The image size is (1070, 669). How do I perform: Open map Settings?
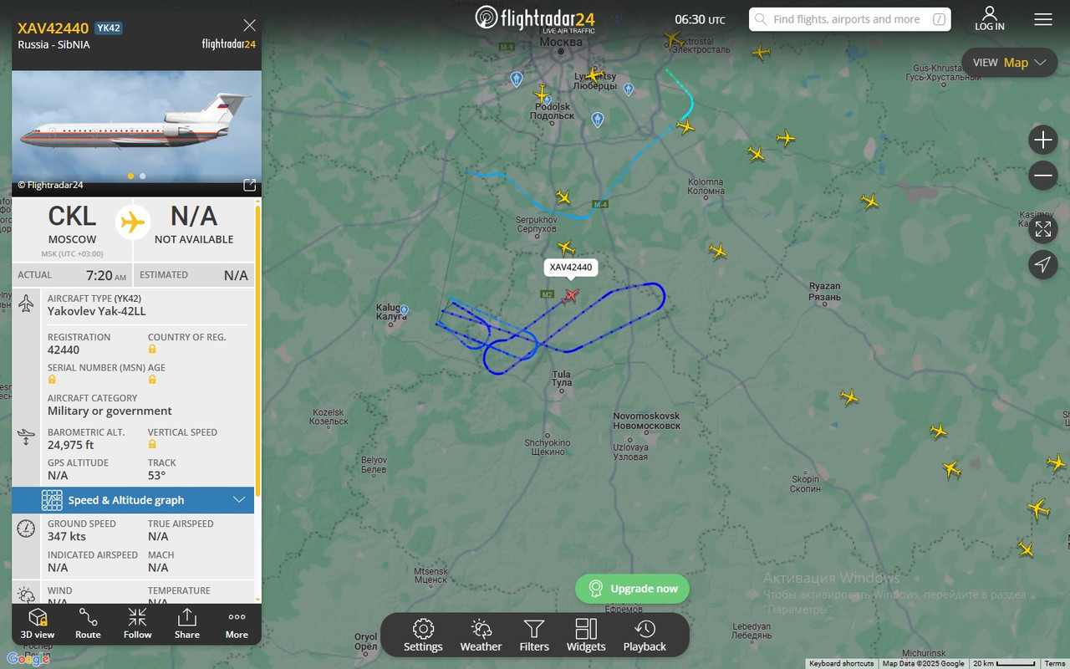pyautogui.click(x=423, y=636)
